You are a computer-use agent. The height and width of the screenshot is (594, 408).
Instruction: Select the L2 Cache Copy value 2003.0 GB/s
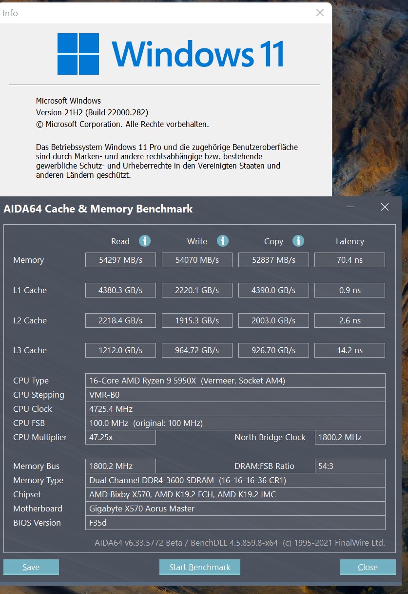tap(273, 320)
